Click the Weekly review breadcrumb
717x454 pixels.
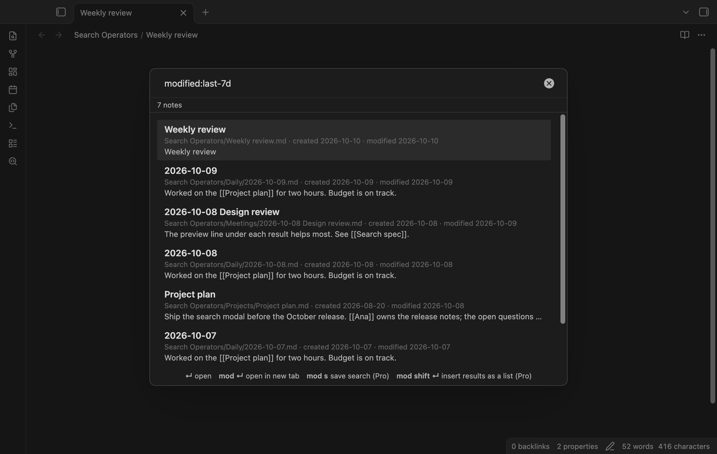pyautogui.click(x=172, y=35)
